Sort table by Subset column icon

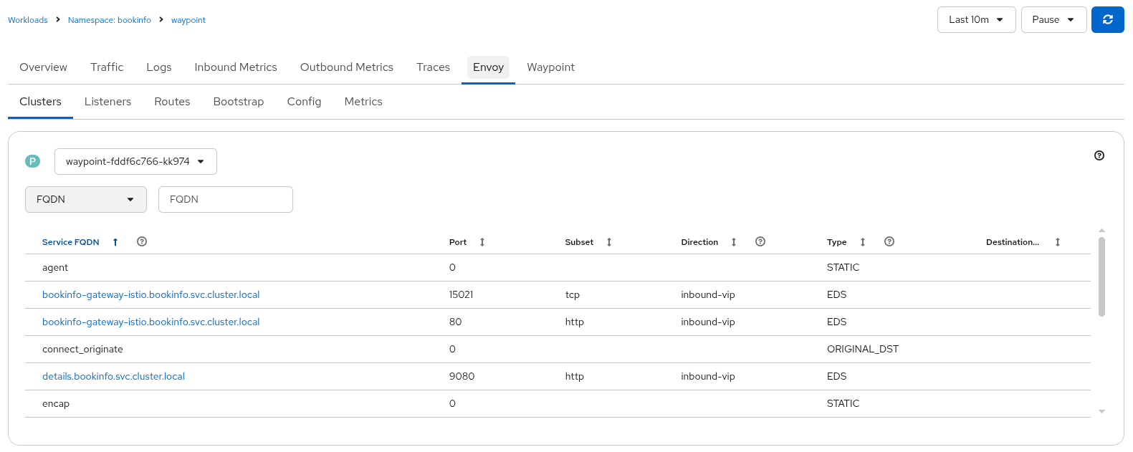[609, 242]
